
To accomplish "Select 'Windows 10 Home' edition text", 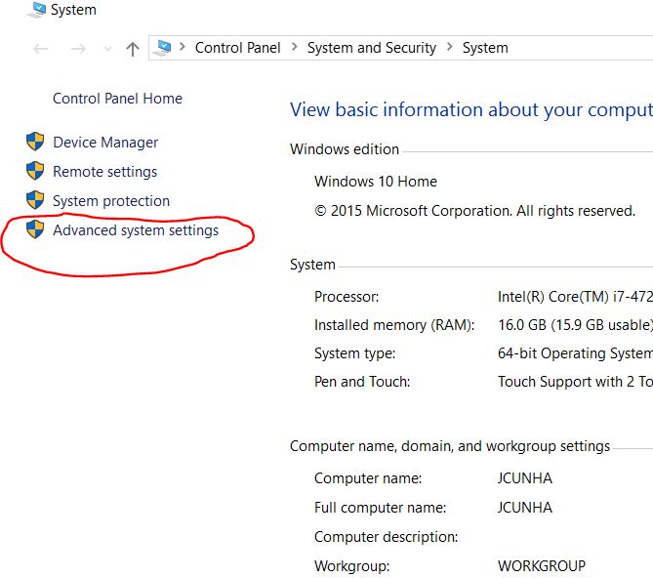I will (376, 182).
